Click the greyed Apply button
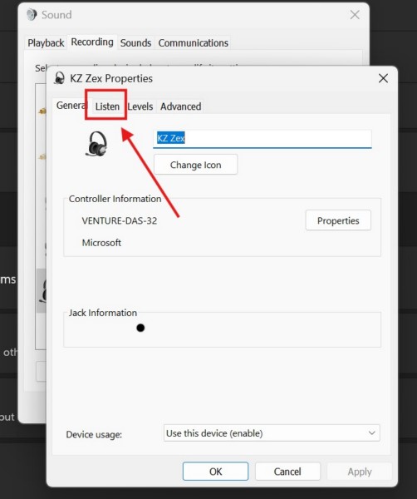 (x=360, y=472)
